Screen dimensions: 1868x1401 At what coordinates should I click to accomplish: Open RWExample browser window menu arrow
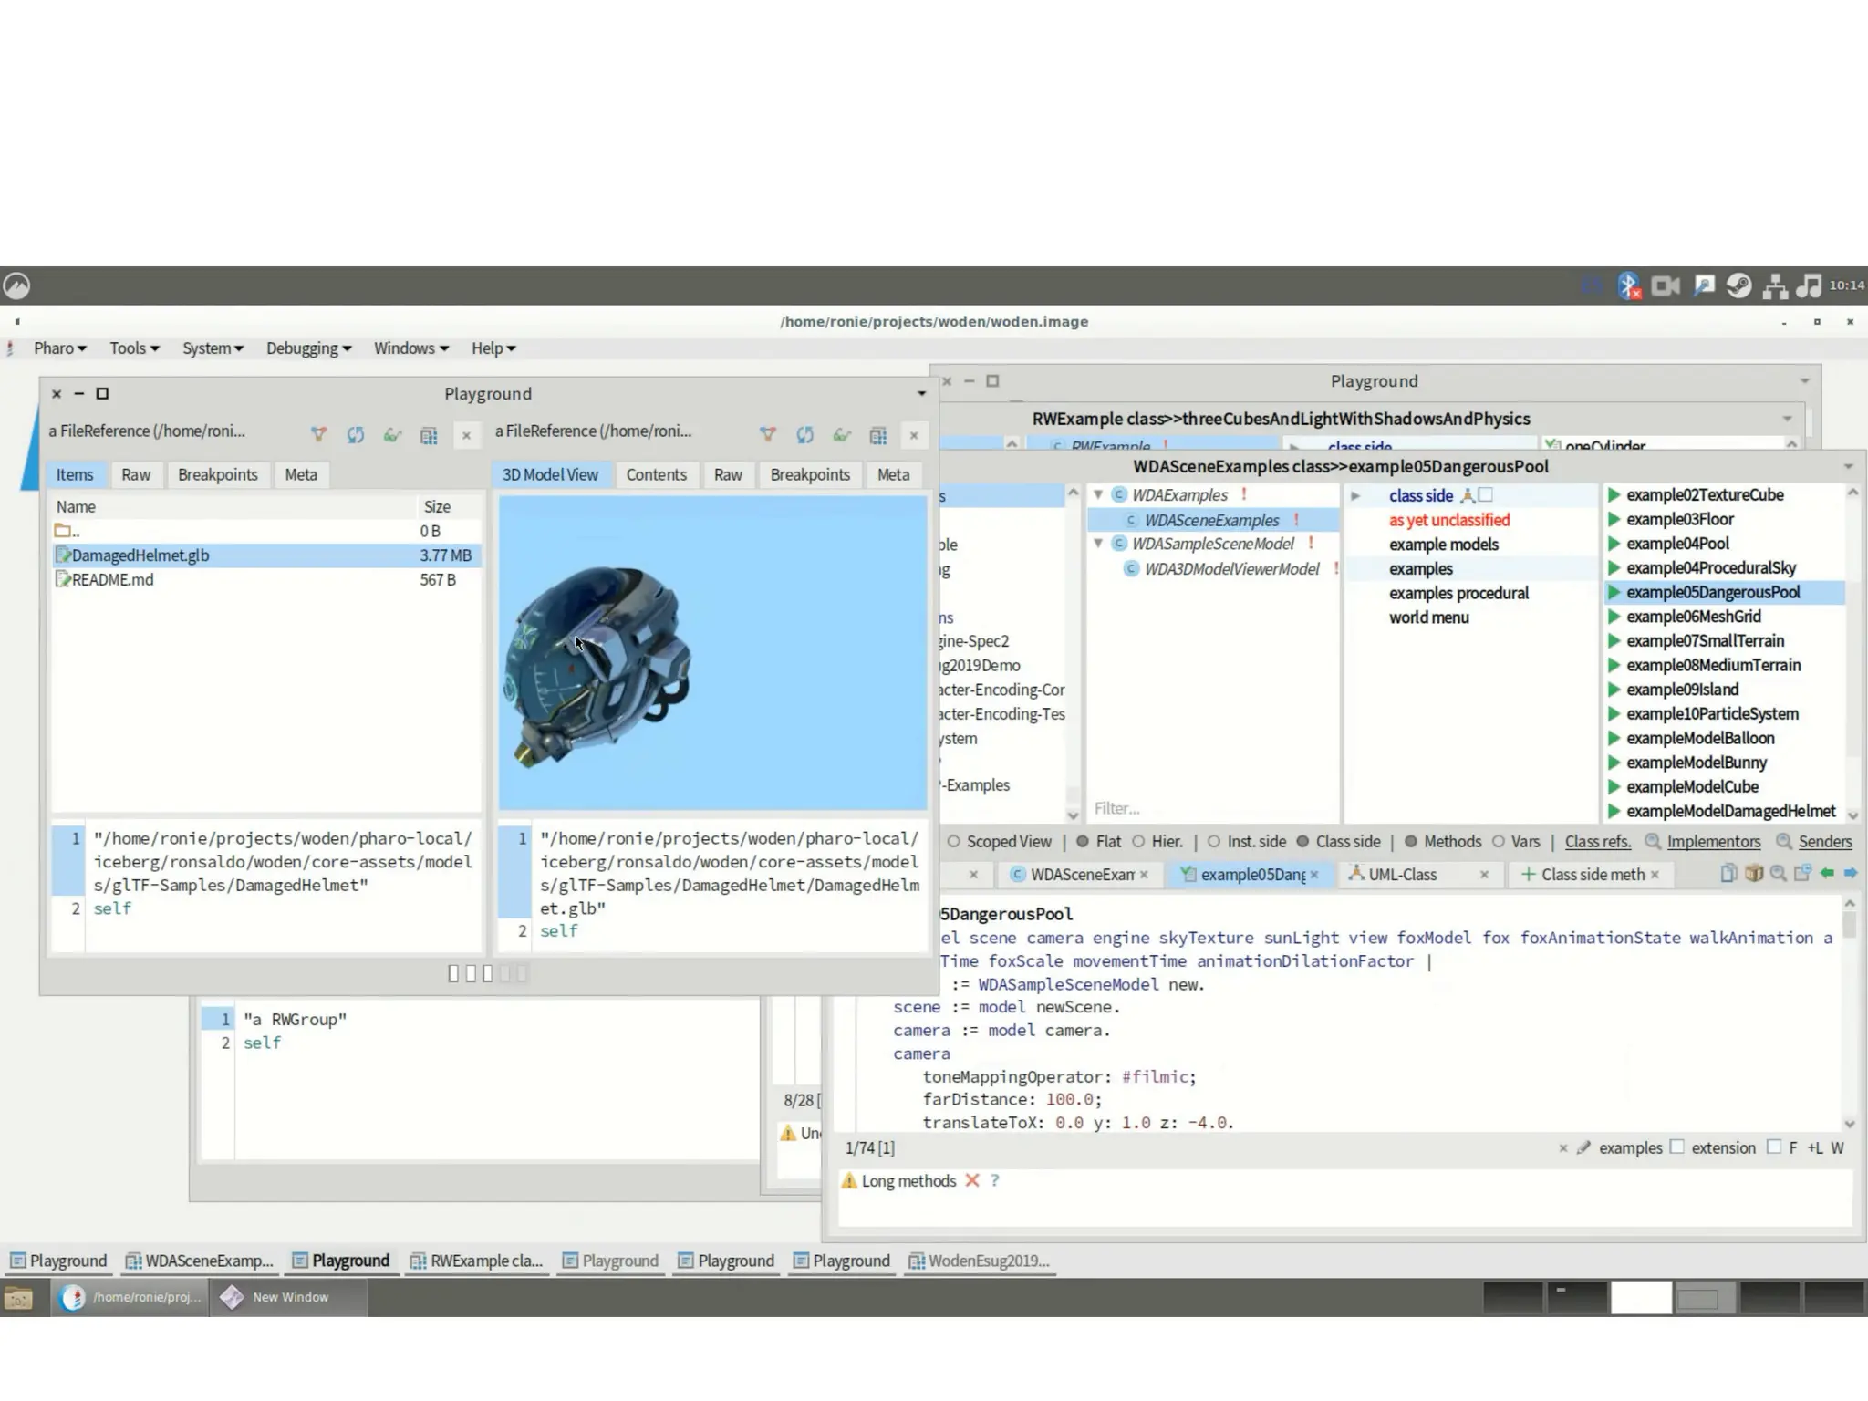(x=1788, y=419)
